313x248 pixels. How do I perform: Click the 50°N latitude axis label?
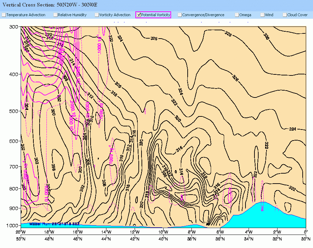[x=21, y=239]
